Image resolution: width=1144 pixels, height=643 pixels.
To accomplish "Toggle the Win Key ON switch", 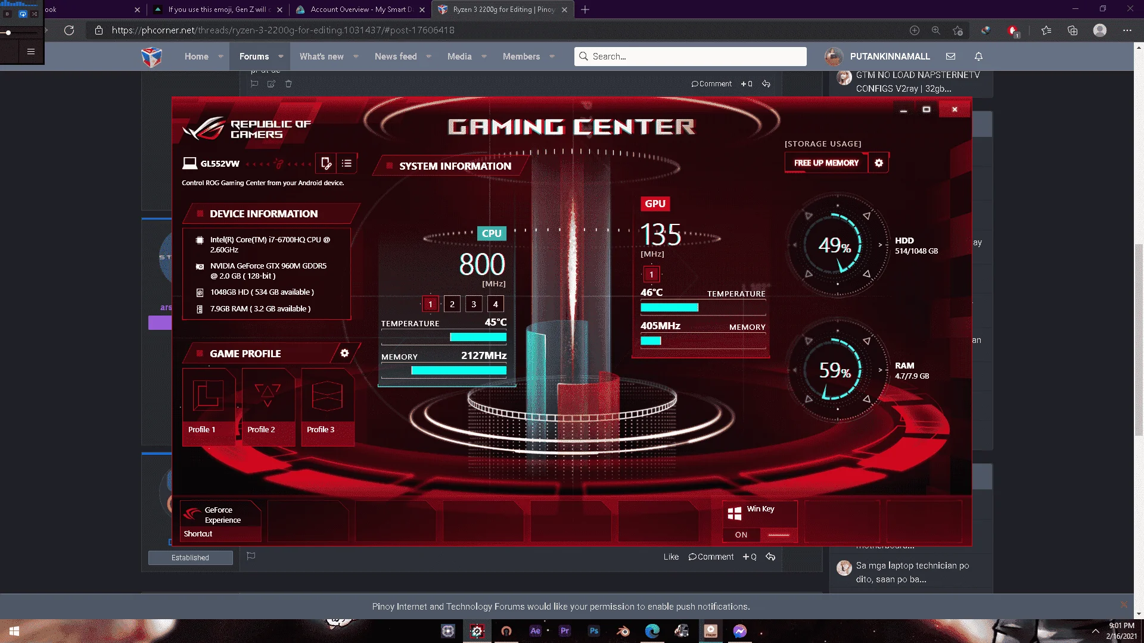I will tap(760, 534).
